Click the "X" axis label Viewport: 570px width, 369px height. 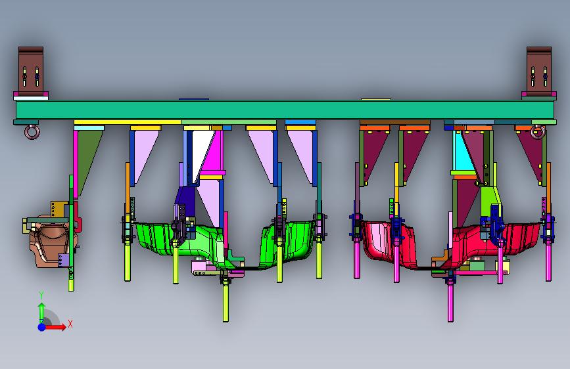click(70, 324)
